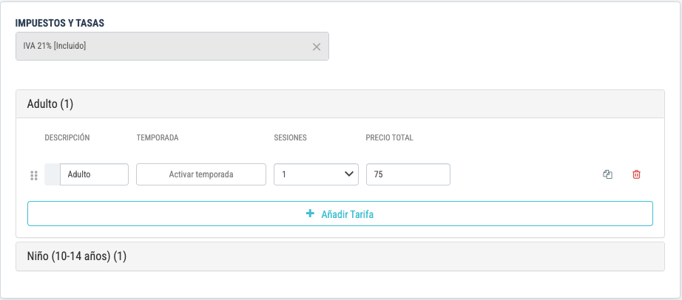The width and height of the screenshot is (682, 300).
Task: Click the DESCRIPCIÓN column label
Action: (x=67, y=138)
